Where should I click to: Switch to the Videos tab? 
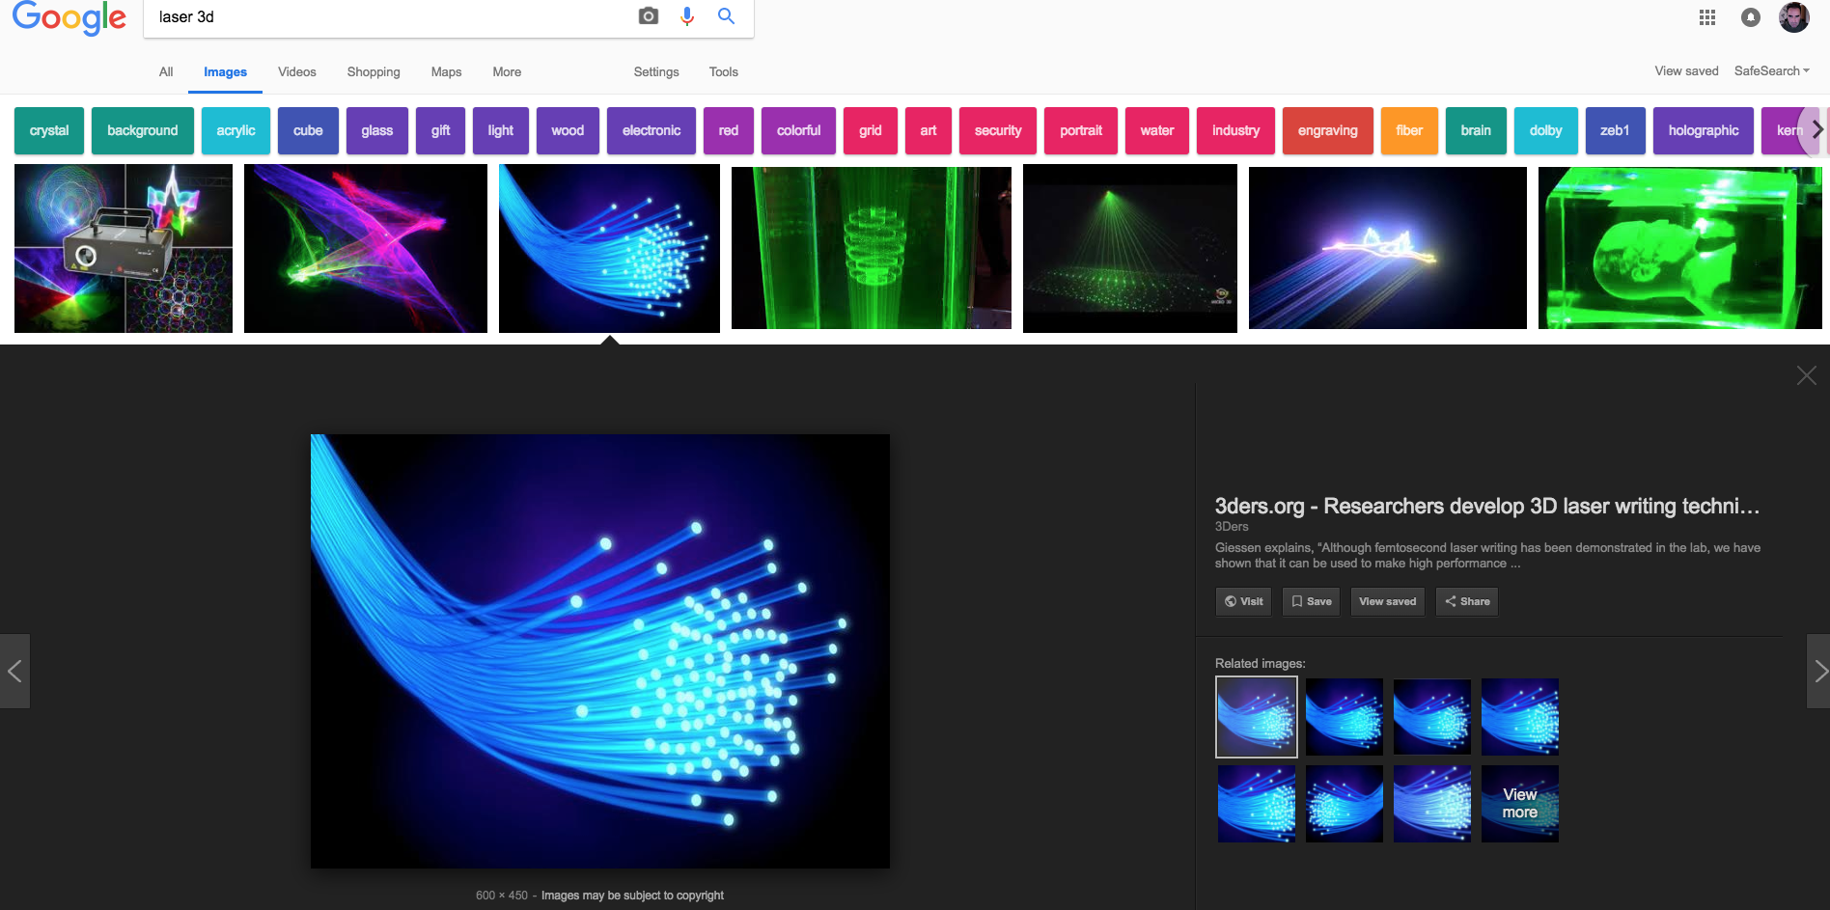(x=297, y=72)
